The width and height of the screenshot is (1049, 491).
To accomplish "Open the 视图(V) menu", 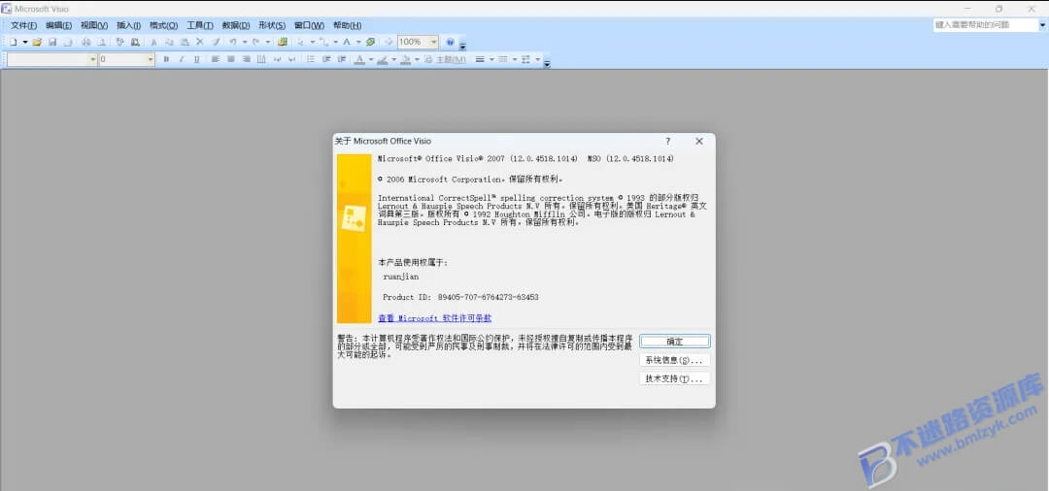I will (x=94, y=25).
